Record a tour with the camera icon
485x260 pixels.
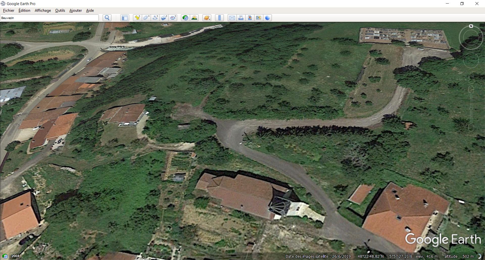[x=173, y=18]
